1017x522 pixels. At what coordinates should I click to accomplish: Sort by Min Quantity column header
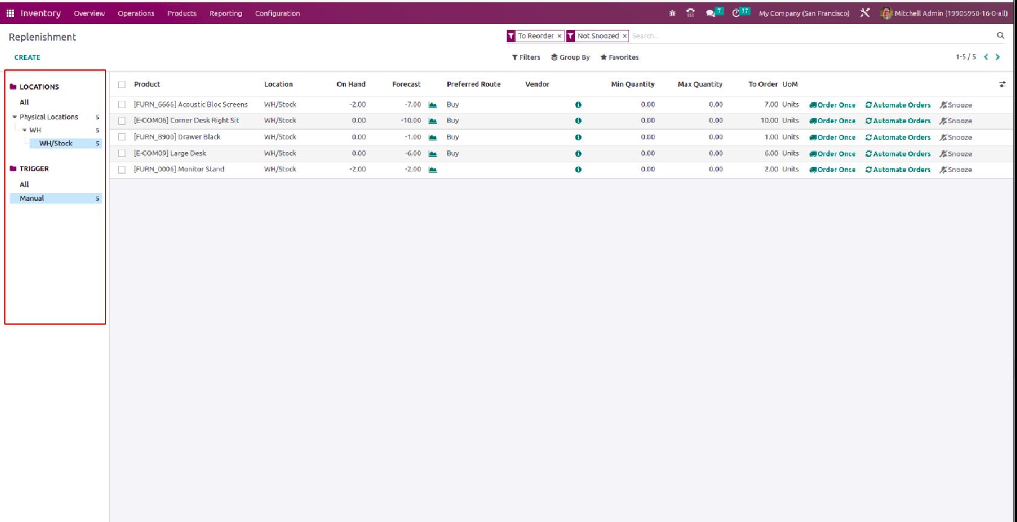pos(633,84)
